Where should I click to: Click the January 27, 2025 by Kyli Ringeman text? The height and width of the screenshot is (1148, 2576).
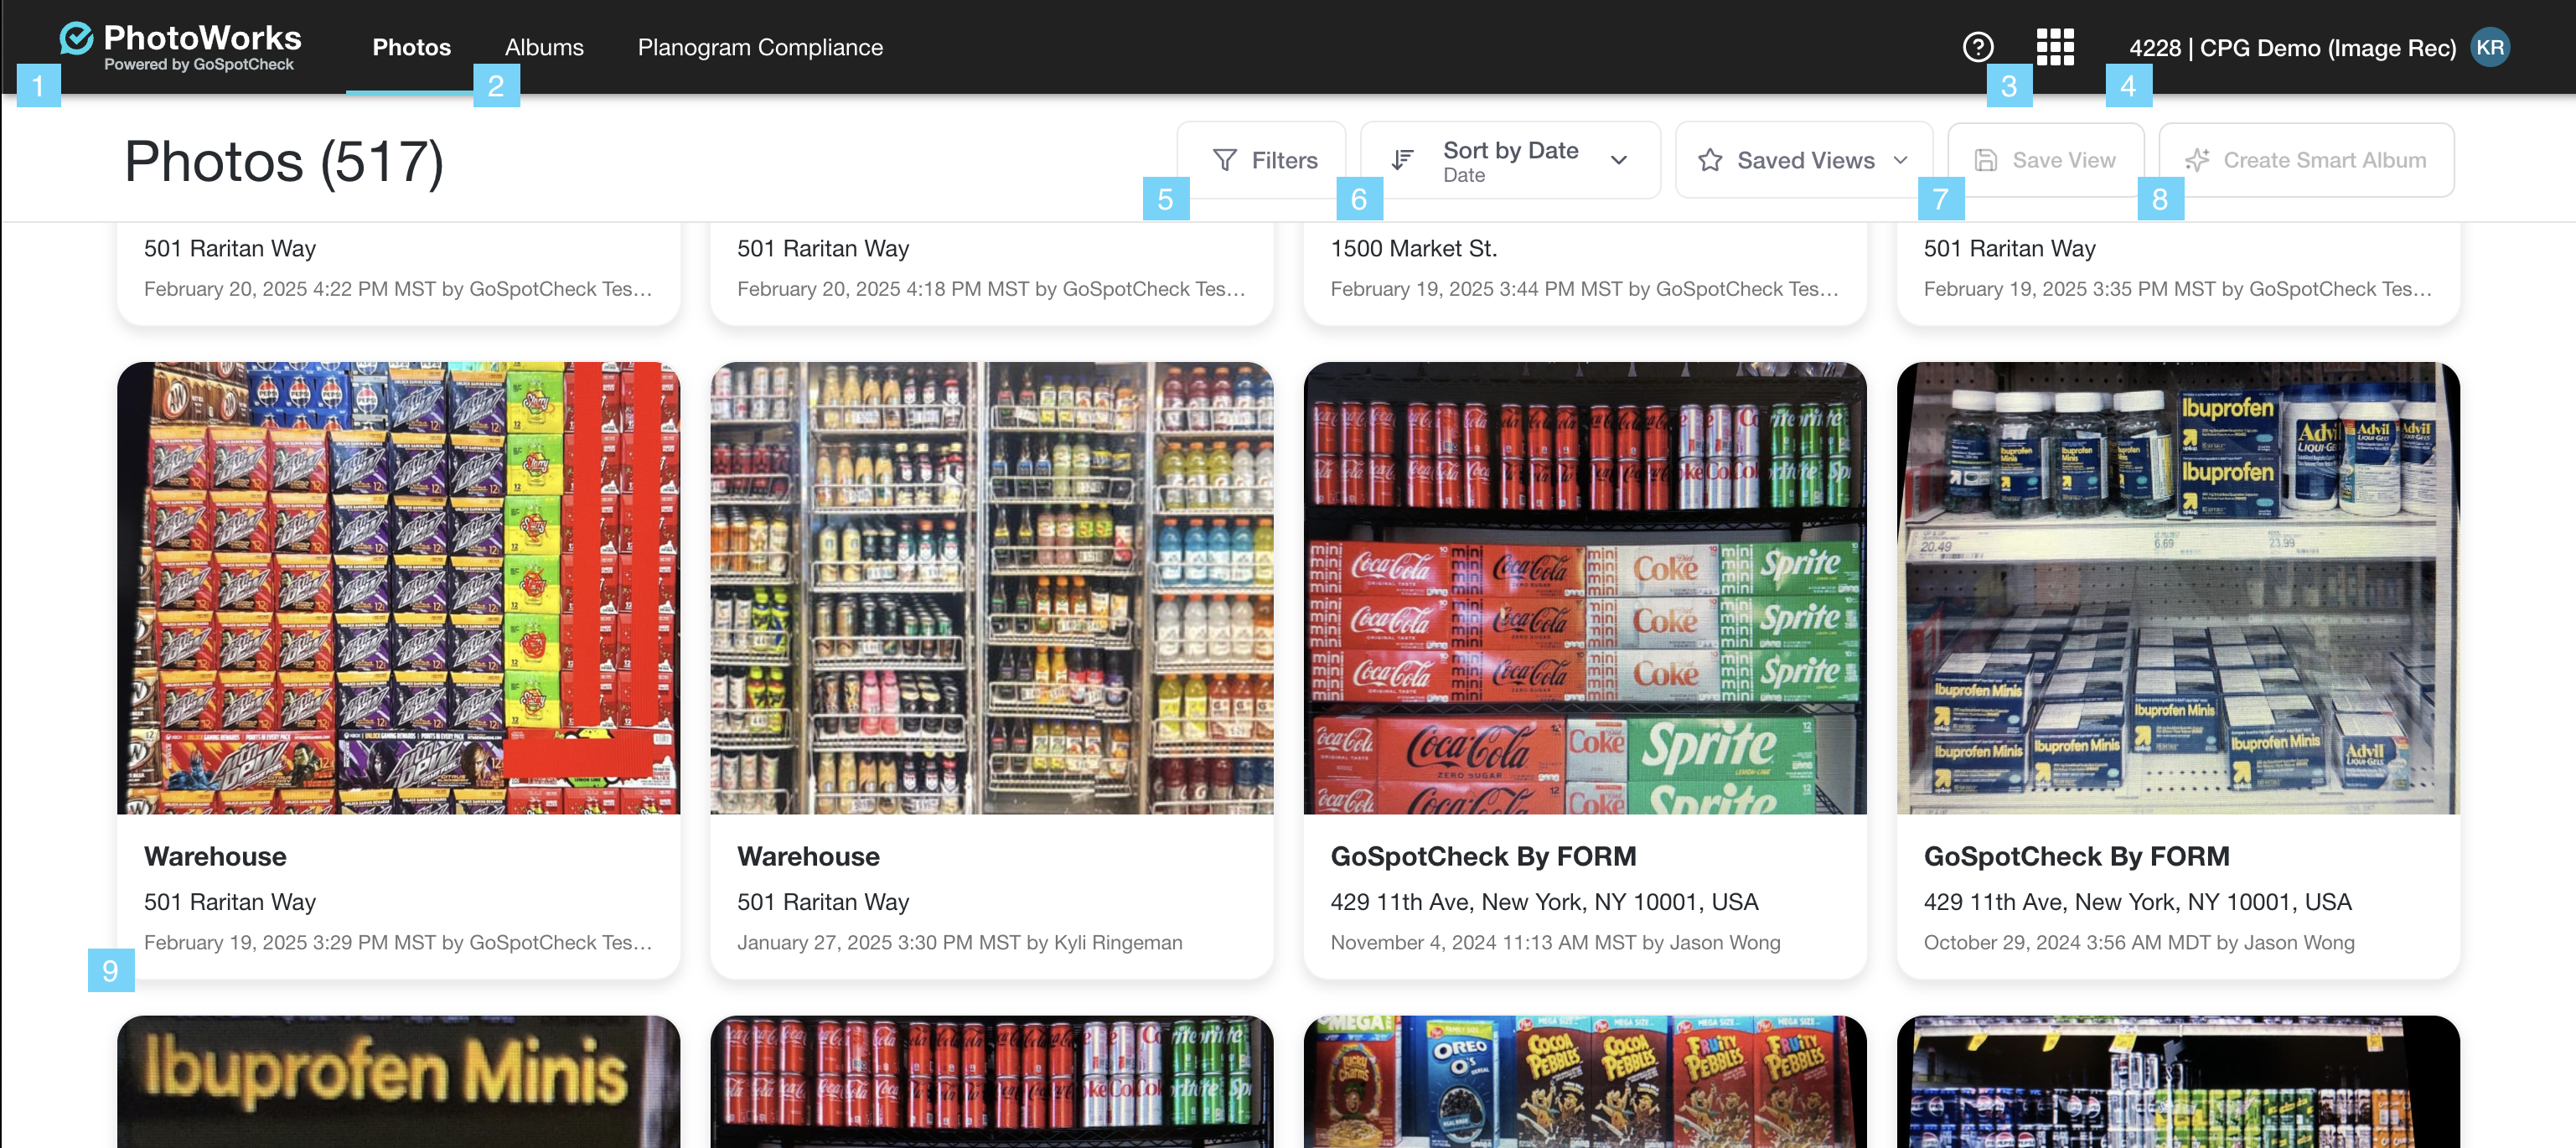(959, 942)
